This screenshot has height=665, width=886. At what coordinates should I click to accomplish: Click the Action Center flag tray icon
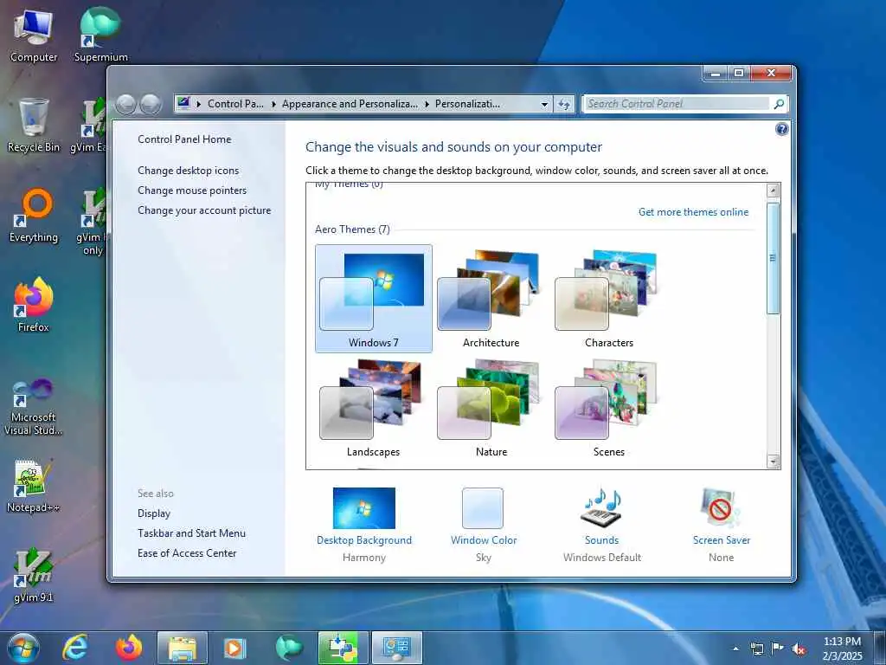778,649
